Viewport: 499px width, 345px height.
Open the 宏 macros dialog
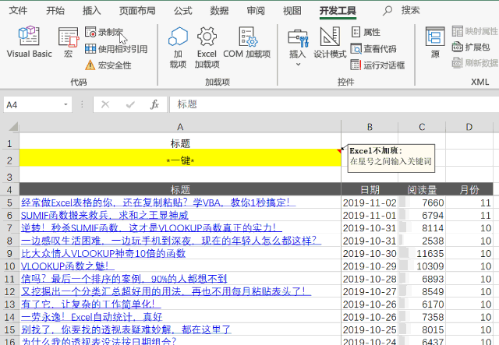[x=68, y=42]
